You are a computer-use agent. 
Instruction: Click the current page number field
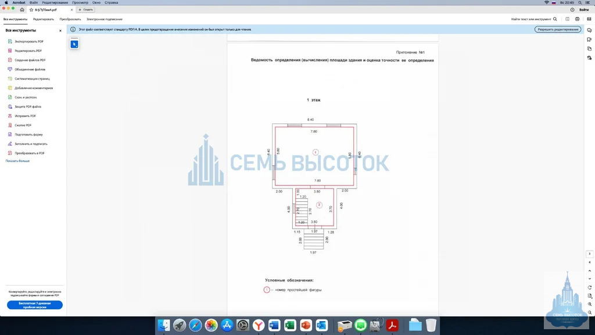click(x=590, y=254)
